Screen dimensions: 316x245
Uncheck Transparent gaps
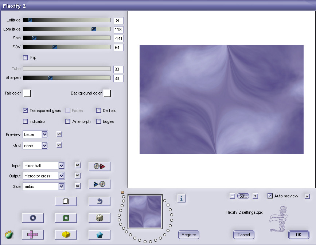(26, 111)
